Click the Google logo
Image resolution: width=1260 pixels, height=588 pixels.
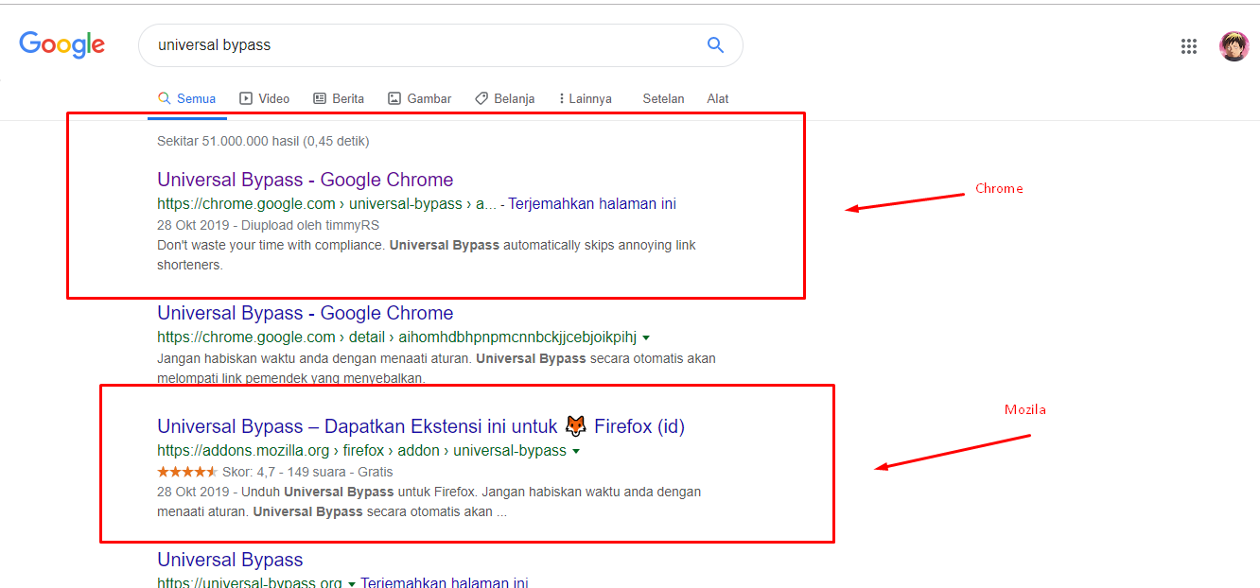click(61, 44)
